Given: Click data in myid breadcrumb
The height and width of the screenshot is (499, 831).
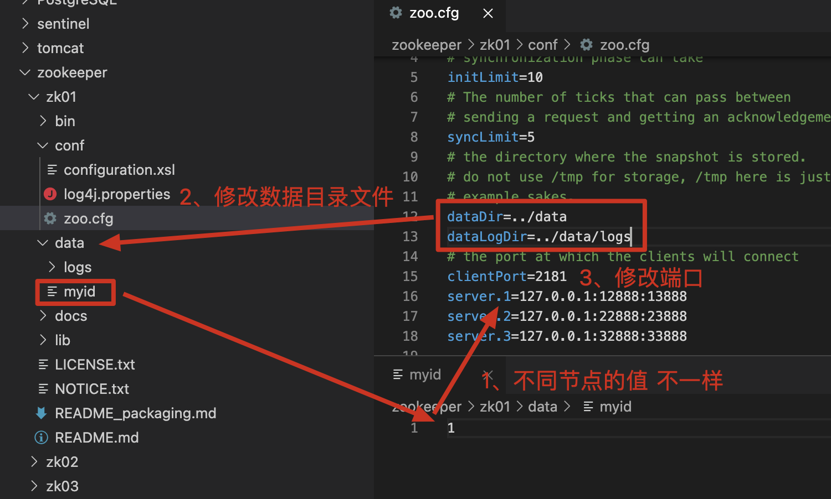Looking at the screenshot, I should [542, 406].
